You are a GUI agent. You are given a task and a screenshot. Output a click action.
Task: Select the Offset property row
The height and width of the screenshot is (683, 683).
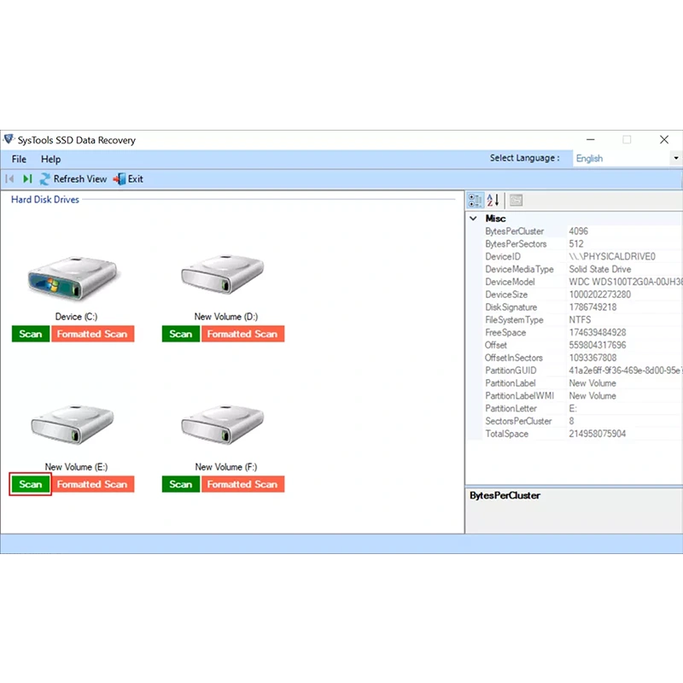click(583, 345)
